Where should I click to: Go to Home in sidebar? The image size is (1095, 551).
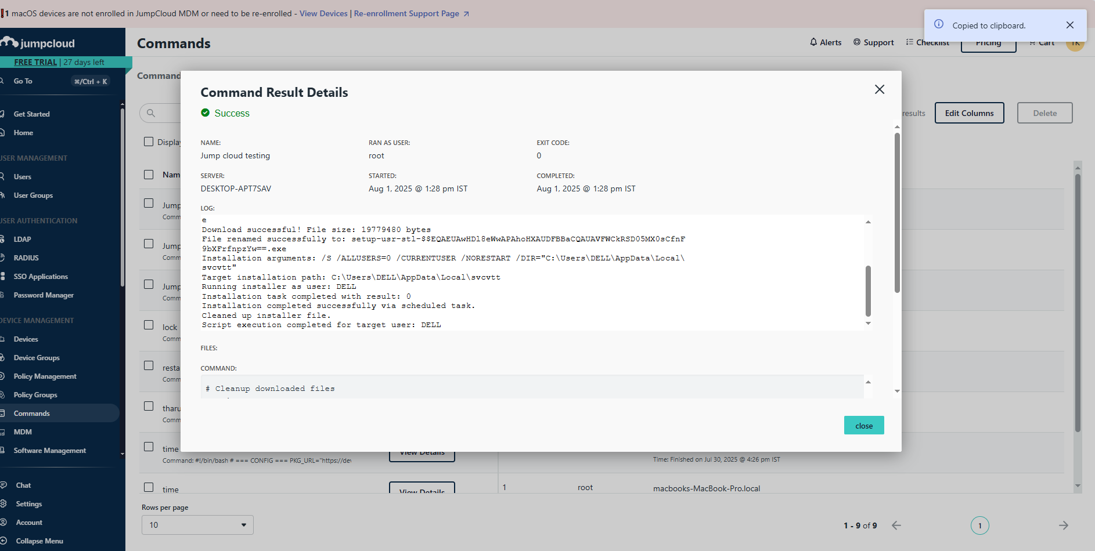click(x=23, y=133)
